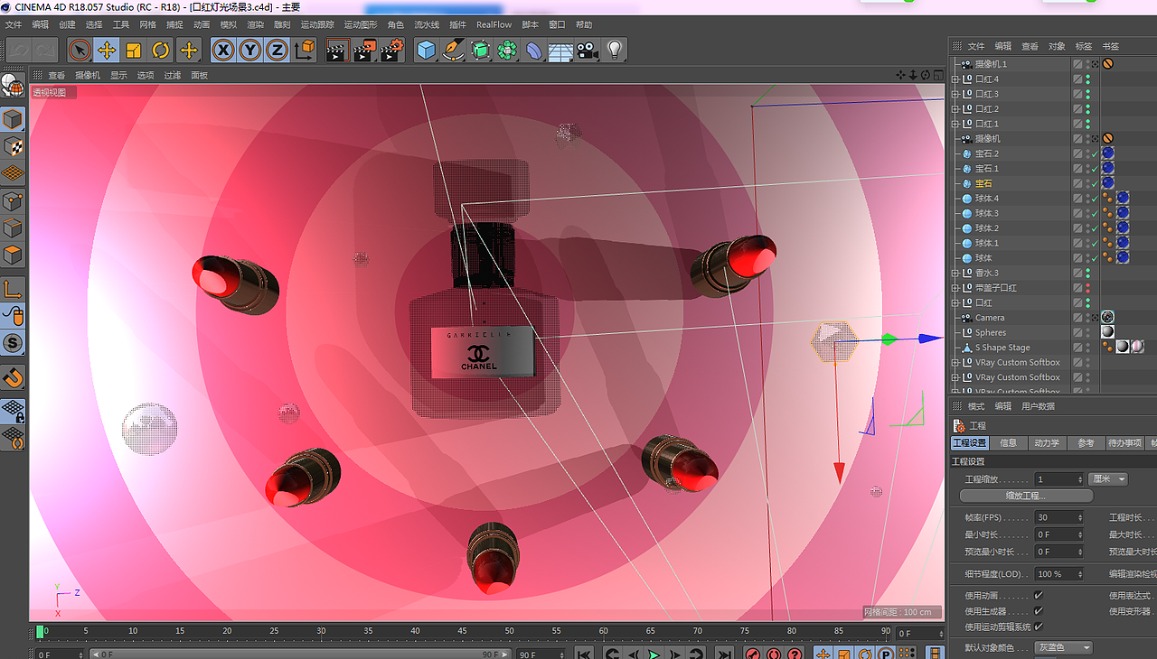Click the 缩放工程... button

(1026, 497)
